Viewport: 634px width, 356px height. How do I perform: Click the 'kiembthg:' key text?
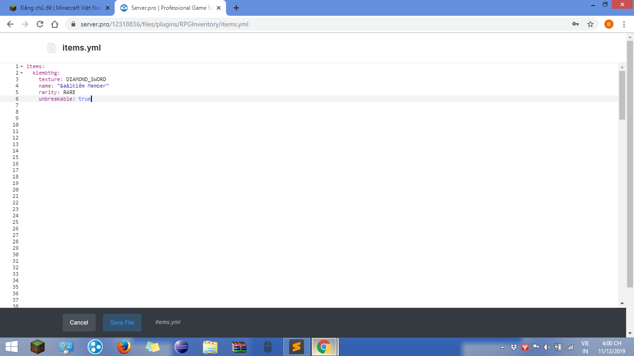(46, 73)
